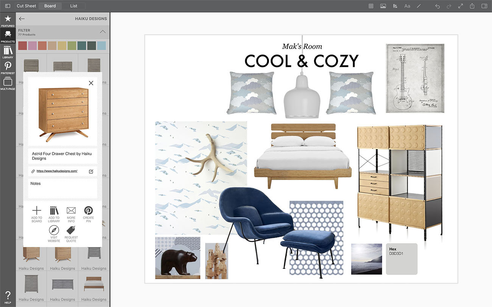Toggle the right inspector panel
This screenshot has height=307, width=492.
point(484,6)
